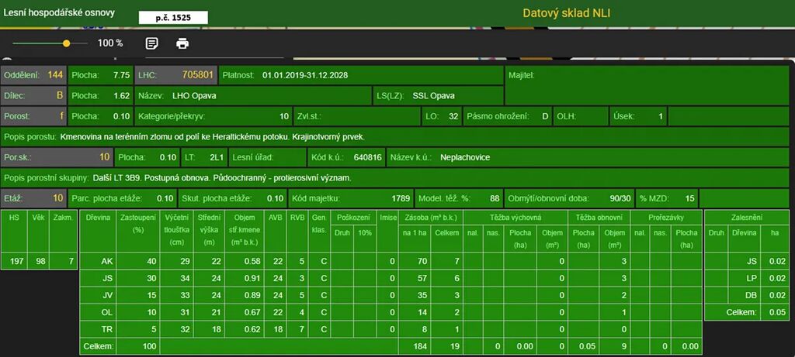Screen dimensions: 795x357
Task: Select the Oddělení field with value 144
Action: (33, 75)
